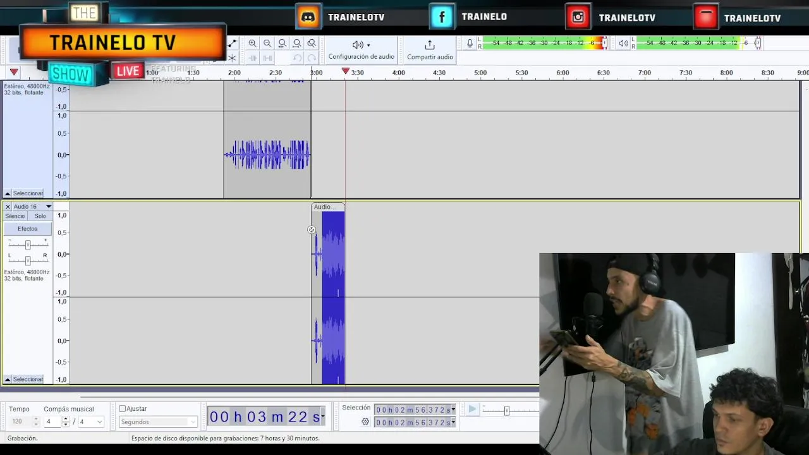809x455 pixels.
Task: Open the compás denominator dropdown
Action: (x=90, y=422)
